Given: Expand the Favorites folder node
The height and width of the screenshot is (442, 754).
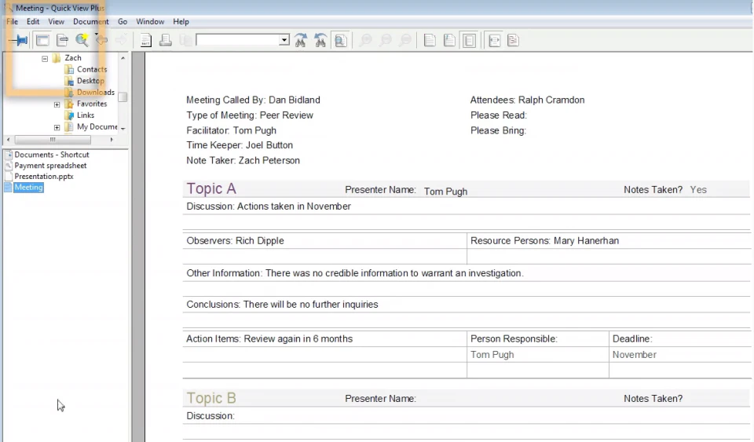Looking at the screenshot, I should (x=57, y=104).
